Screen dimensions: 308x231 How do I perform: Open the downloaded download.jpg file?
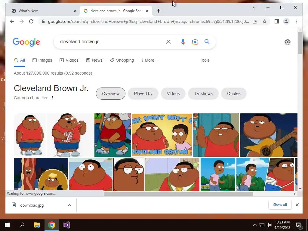pyautogui.click(x=32, y=205)
